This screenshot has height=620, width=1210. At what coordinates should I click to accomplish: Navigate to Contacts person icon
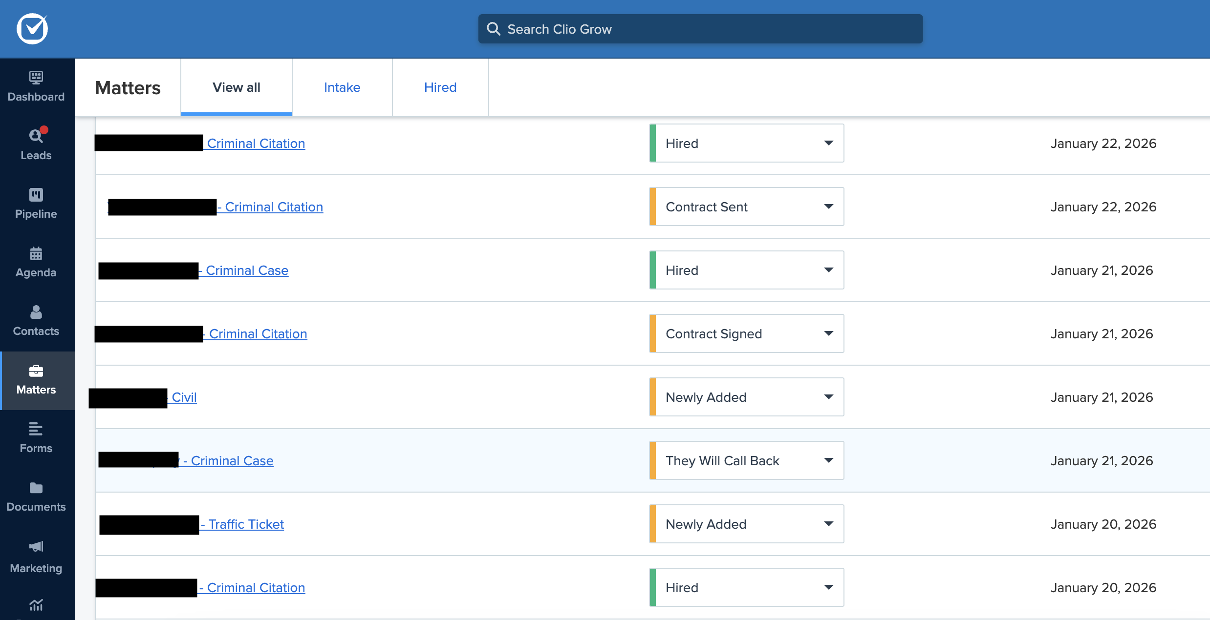coord(36,312)
